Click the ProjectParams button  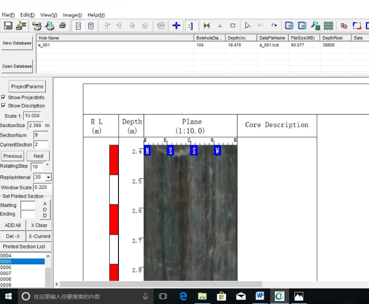27,87
